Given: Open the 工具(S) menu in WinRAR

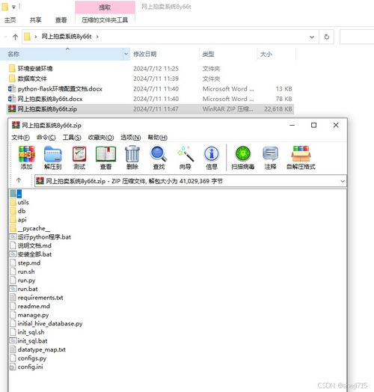Looking at the screenshot, I should [x=72, y=137].
